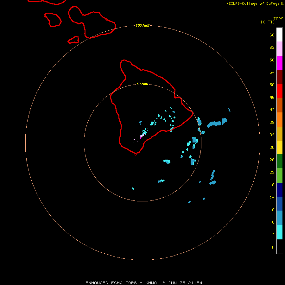Select the dark green legend swatch

tap(280, 161)
